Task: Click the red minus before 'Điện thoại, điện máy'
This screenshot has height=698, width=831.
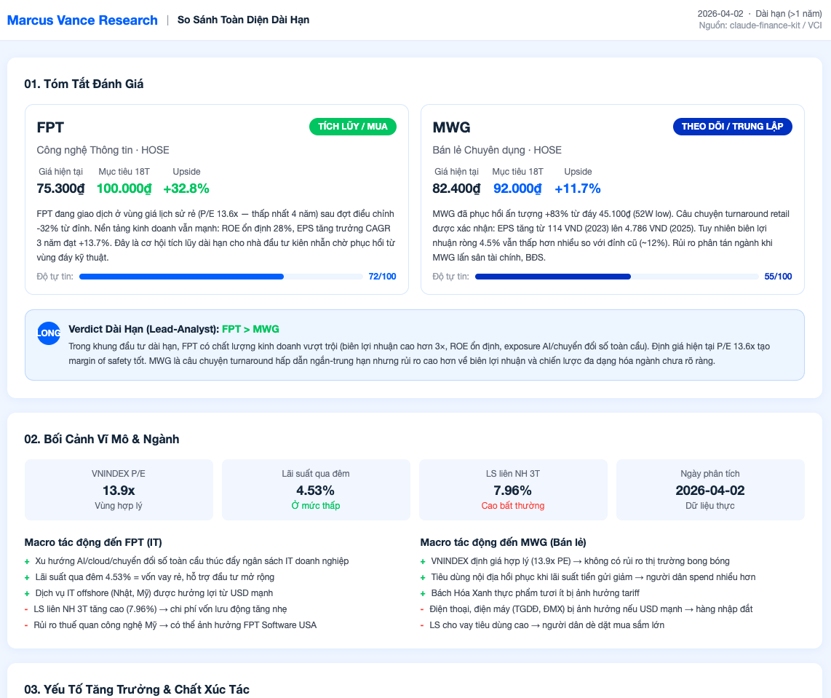Action: pyautogui.click(x=422, y=609)
